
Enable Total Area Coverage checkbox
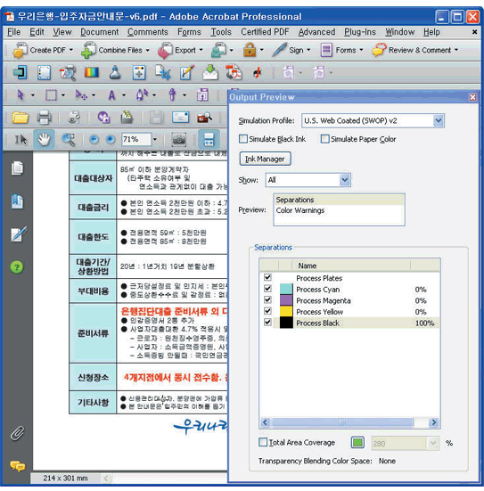pyautogui.click(x=263, y=442)
